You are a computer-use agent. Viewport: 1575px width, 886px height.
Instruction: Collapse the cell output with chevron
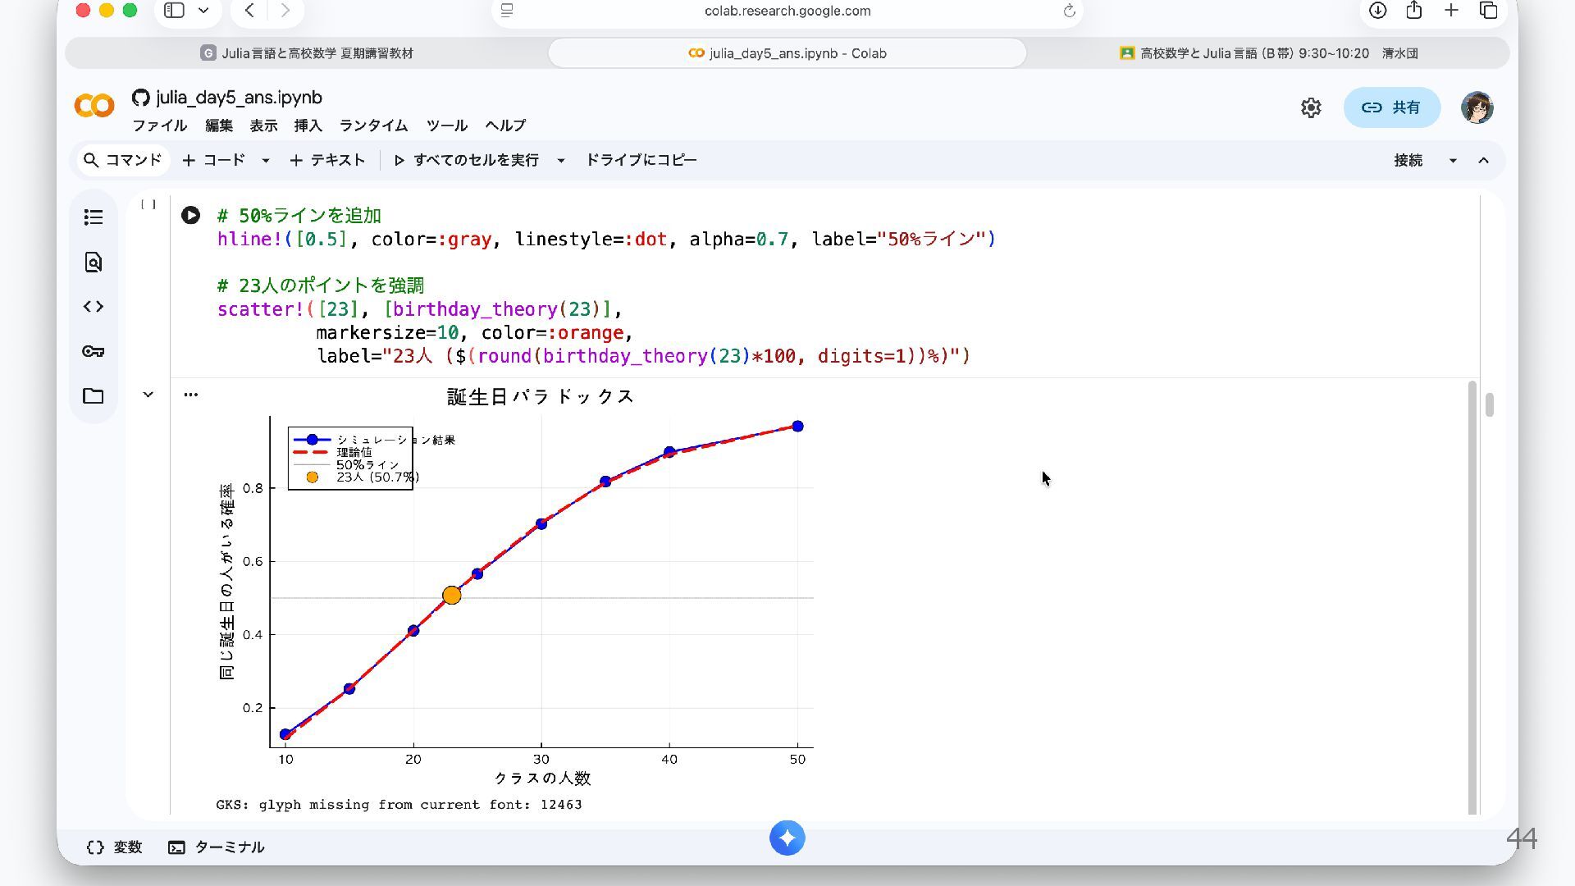tap(148, 395)
